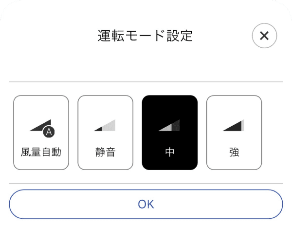
Task: Click the white 中 text label
Action: point(169,152)
